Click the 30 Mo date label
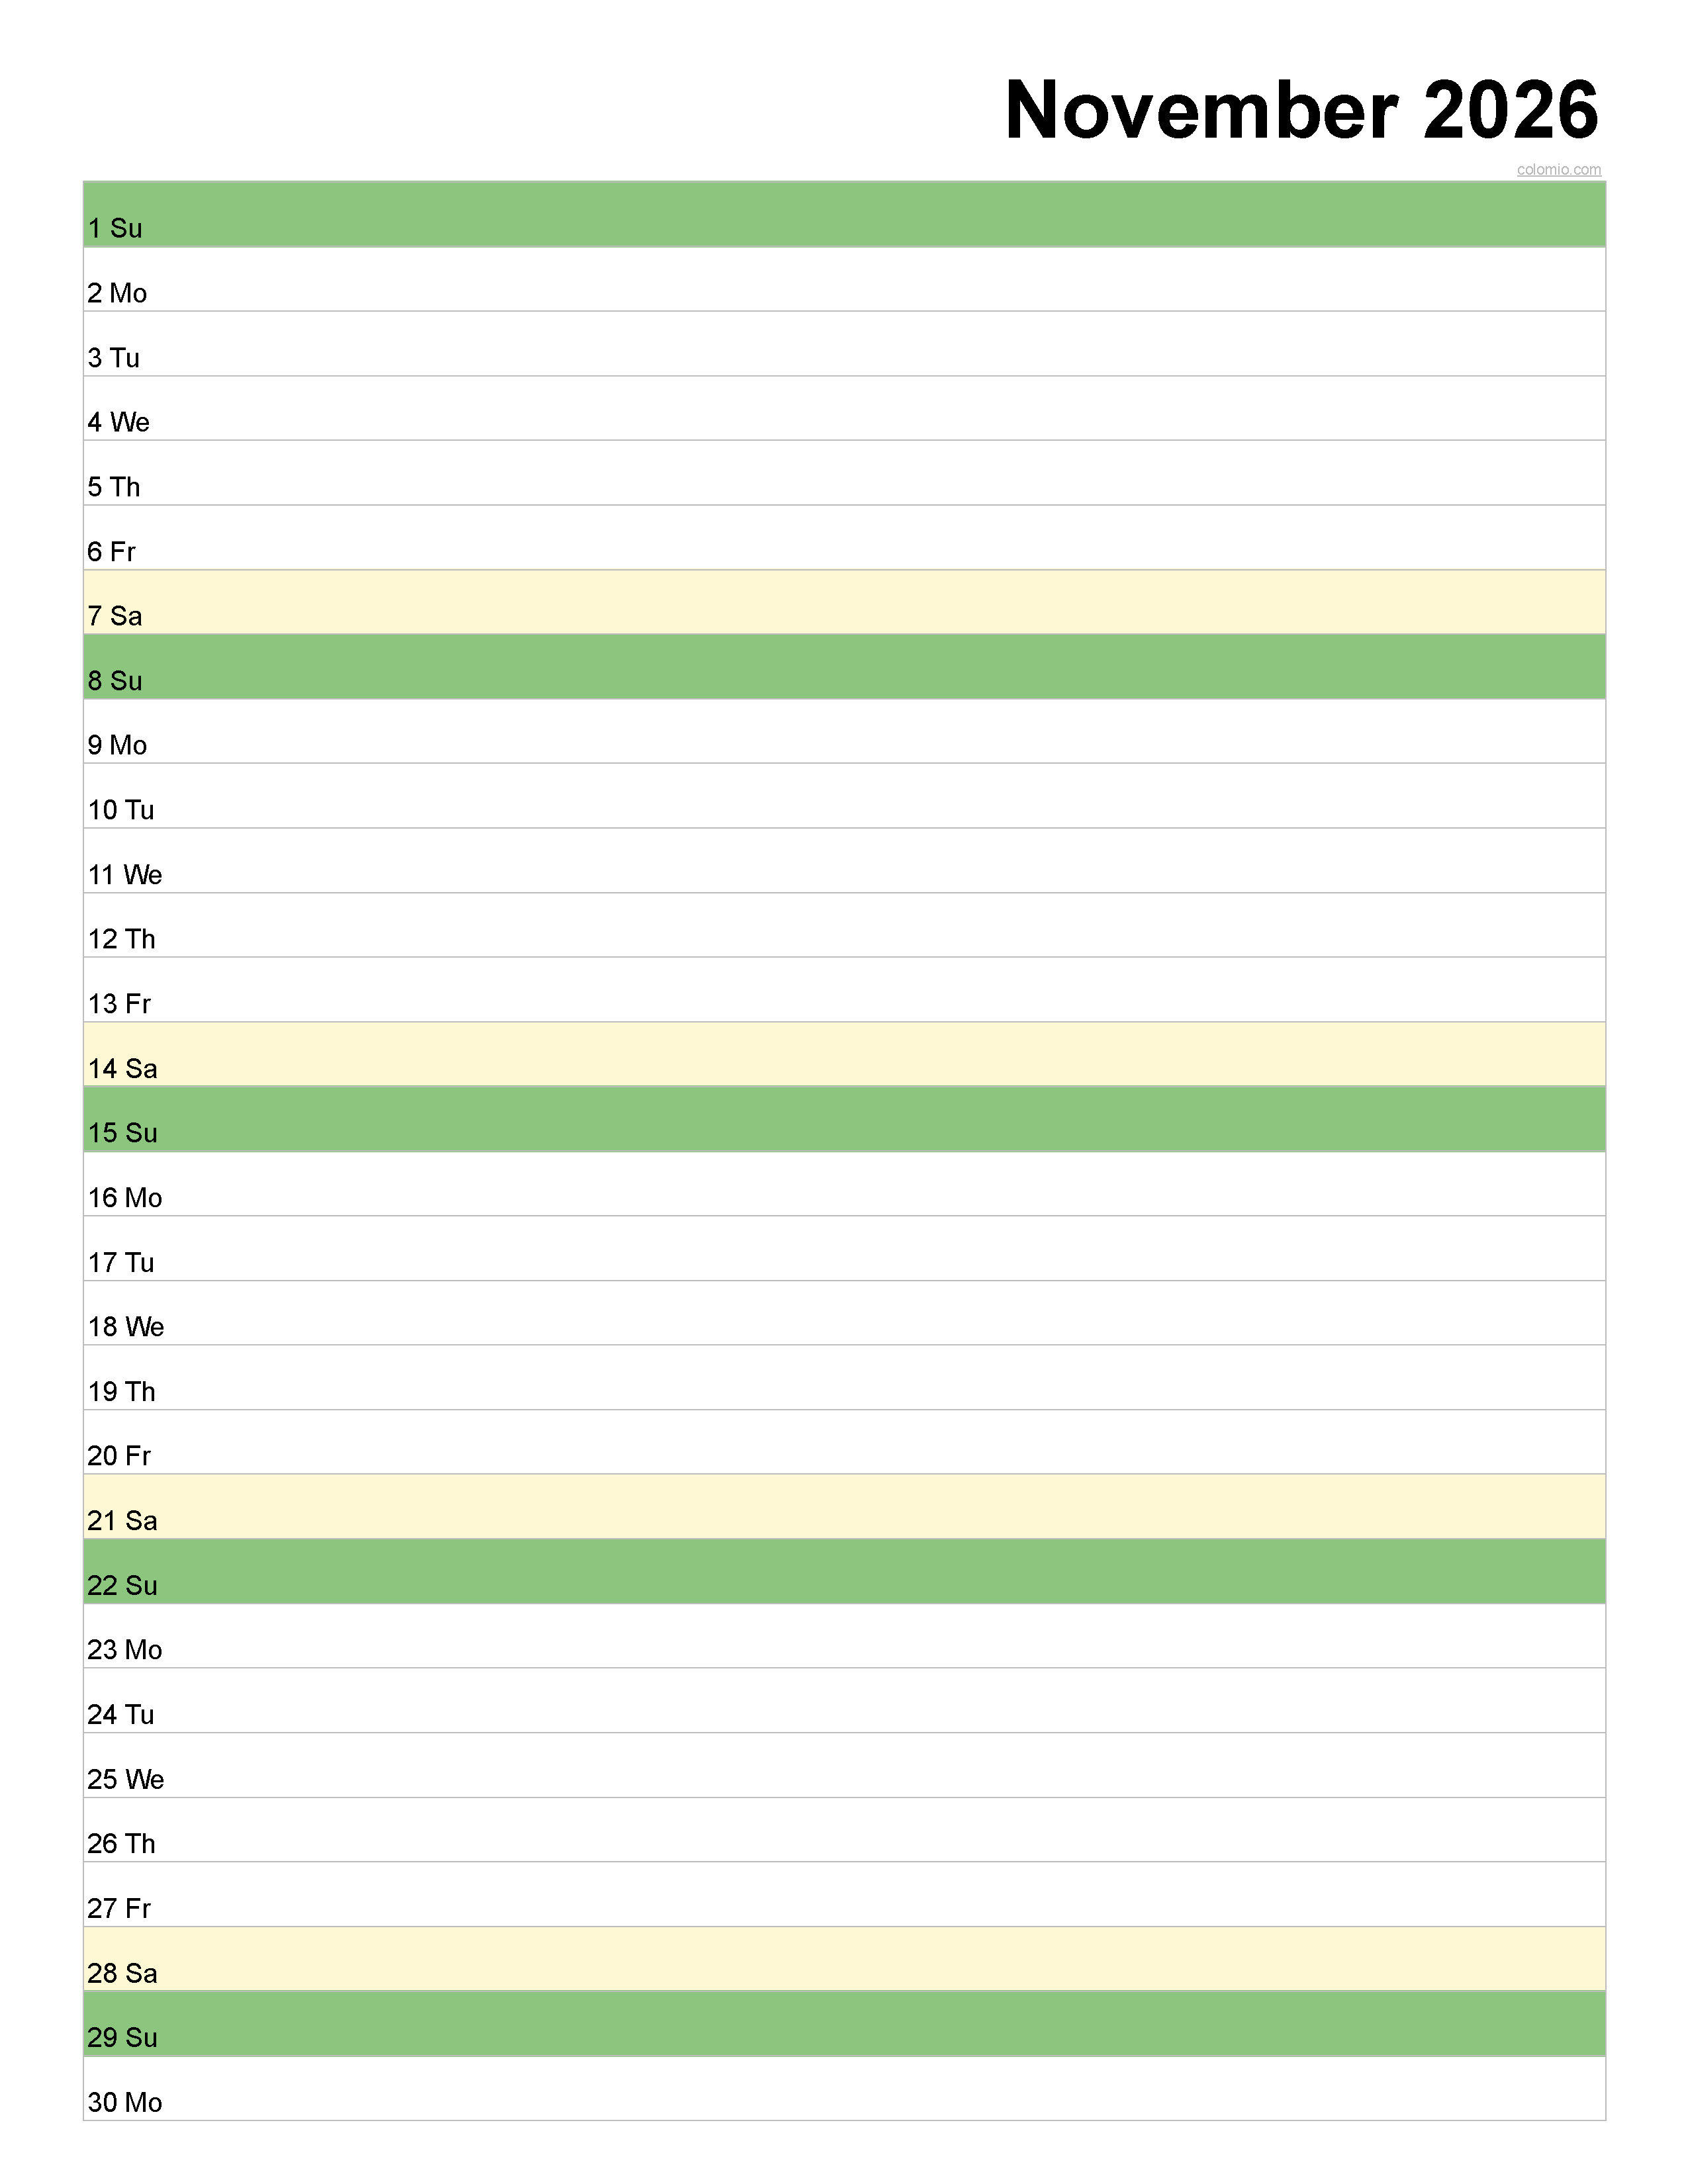1688x2184 pixels. (x=125, y=2102)
